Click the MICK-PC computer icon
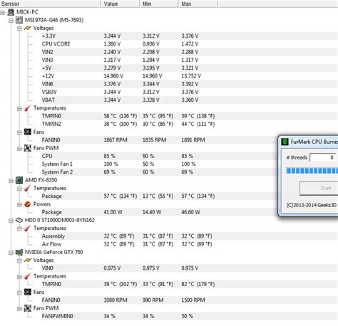This screenshot has width=338, height=326. 11,12
